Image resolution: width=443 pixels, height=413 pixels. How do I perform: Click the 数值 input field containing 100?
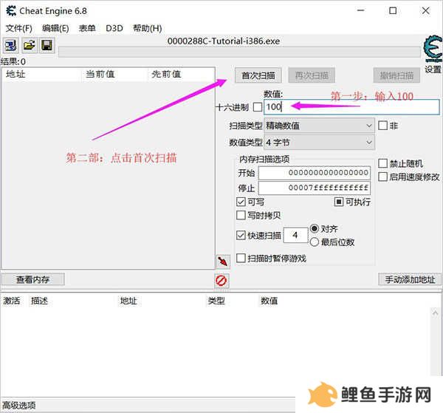[x=351, y=107]
